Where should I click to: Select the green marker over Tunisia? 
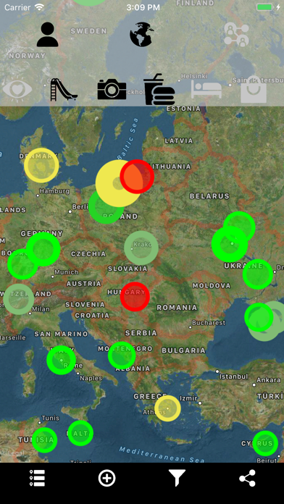coord(45,440)
